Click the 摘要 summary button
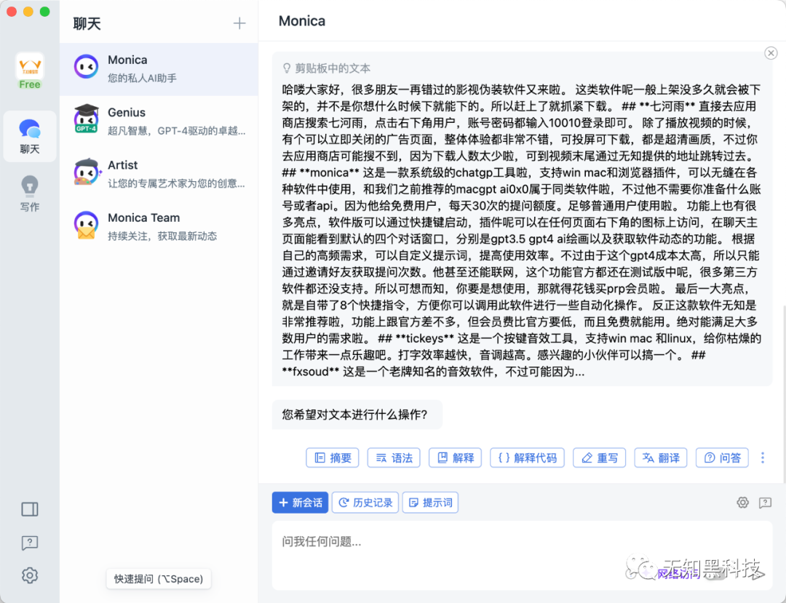This screenshot has height=603, width=786. coord(333,458)
